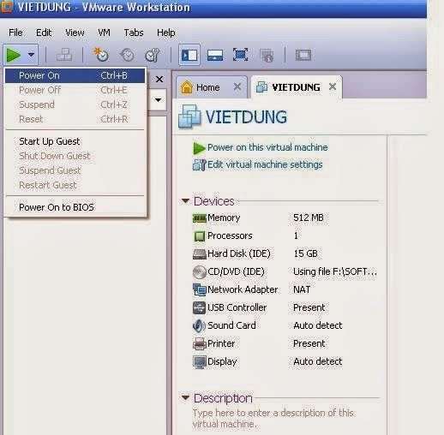The width and height of the screenshot is (444, 435).
Task: Click Power on this virtual machine link
Action: 267,147
